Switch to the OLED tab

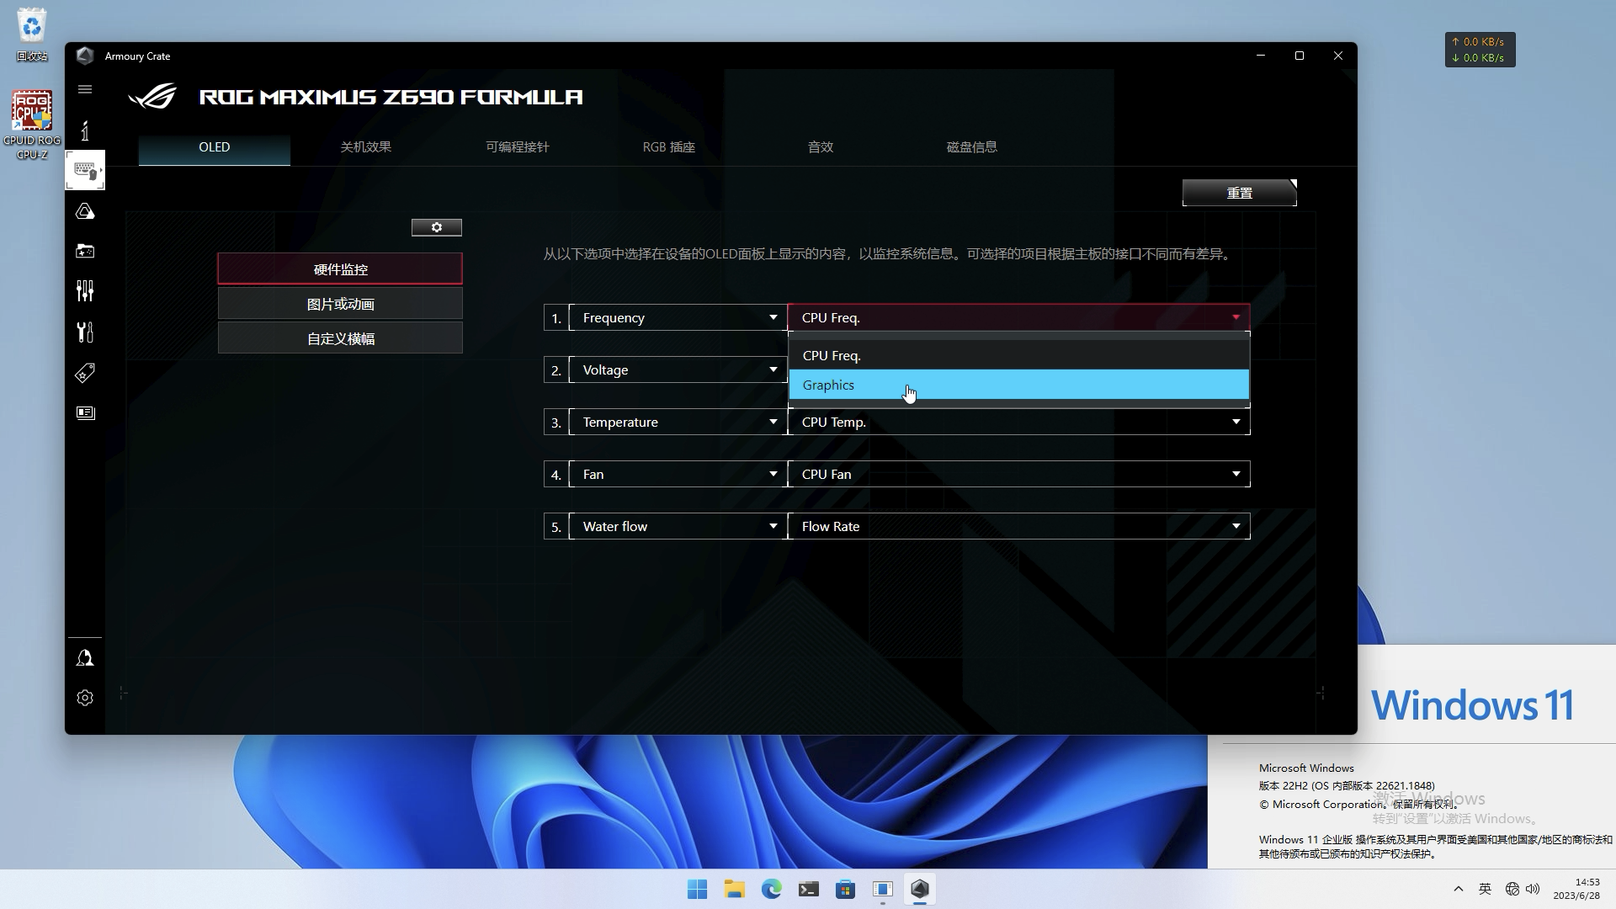click(215, 147)
